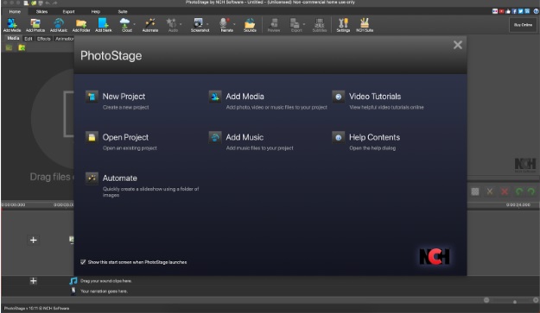Click the scissors cut icon above timeline

click(x=489, y=191)
